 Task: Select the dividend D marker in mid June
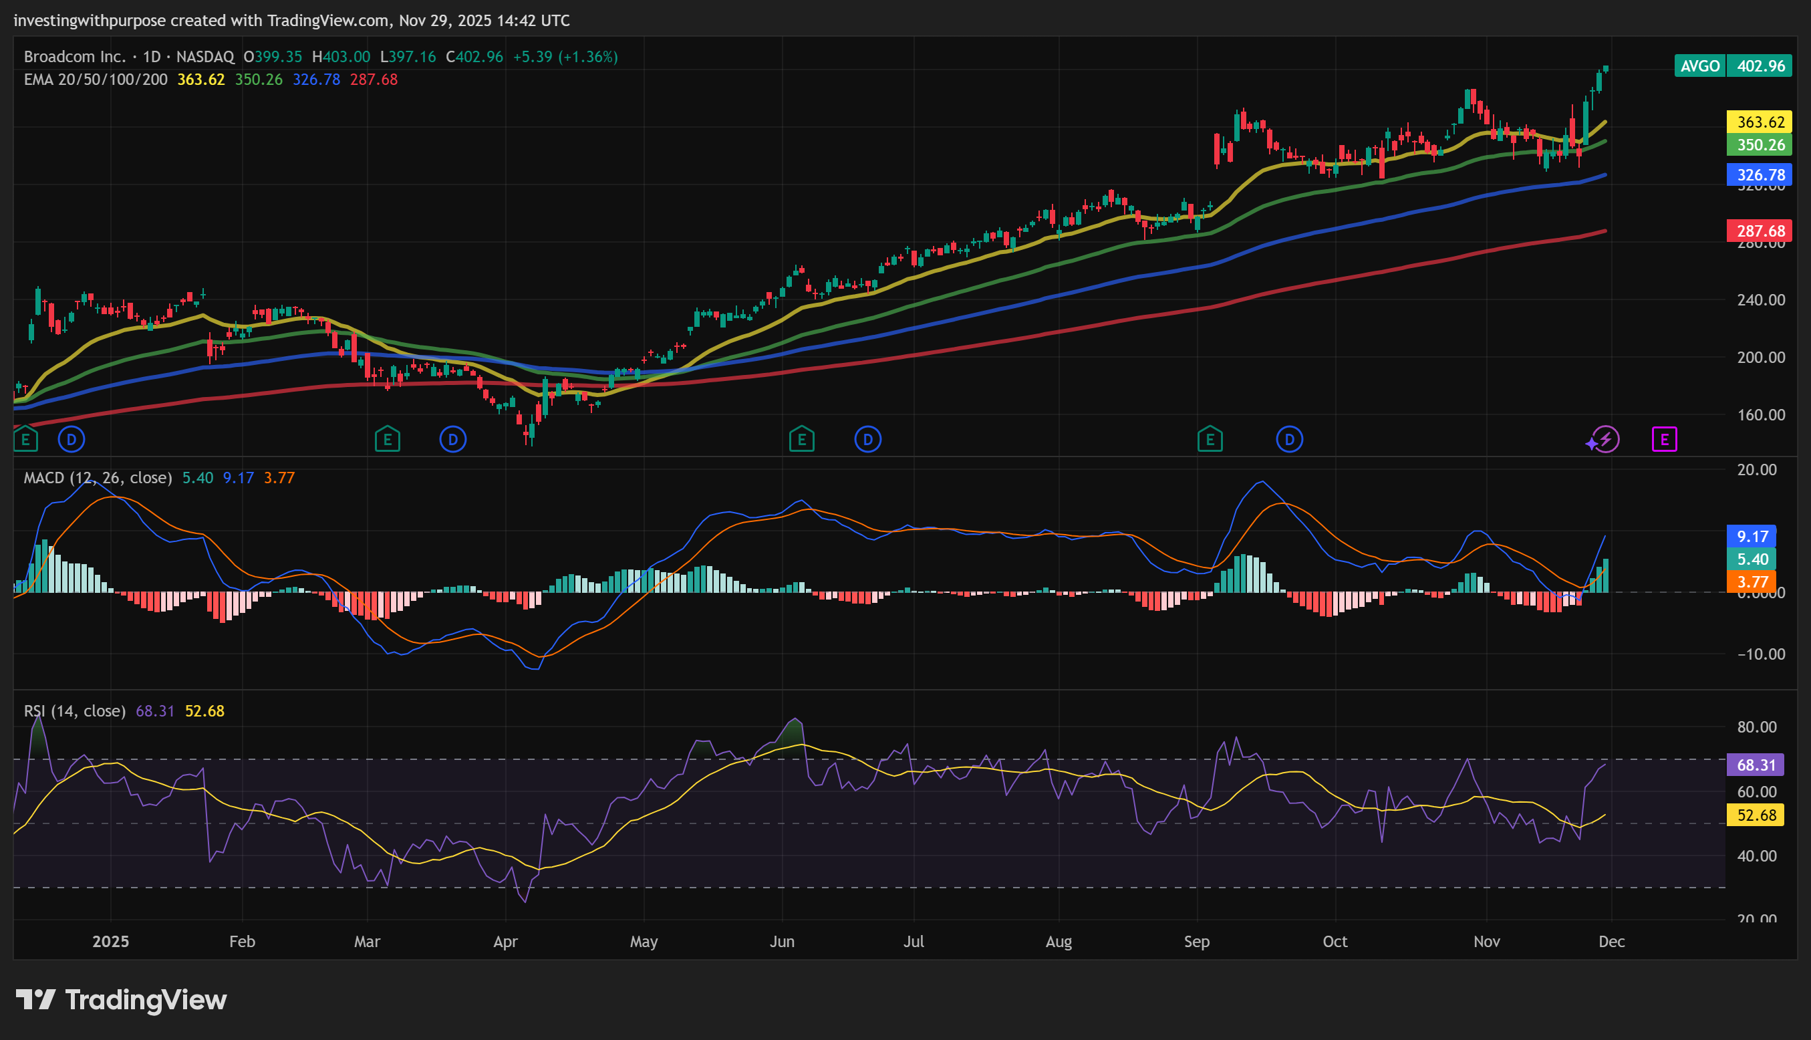pos(867,439)
